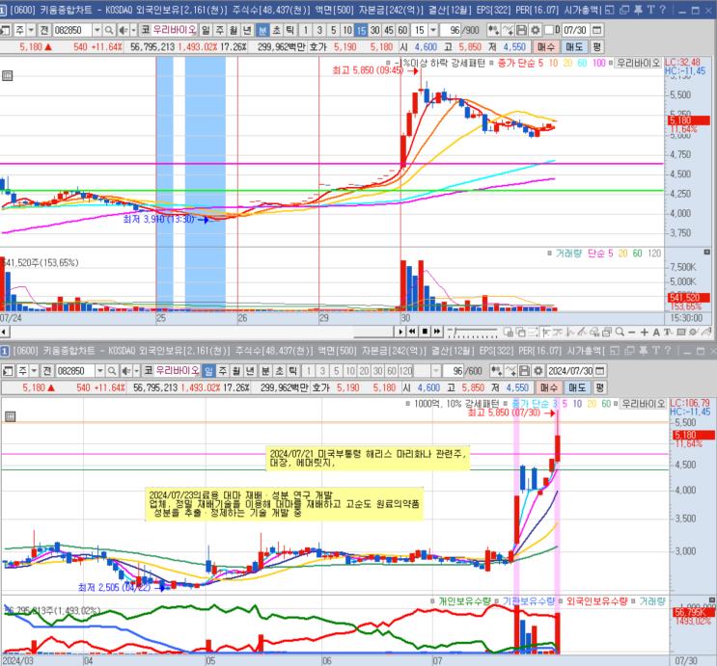Open the data table icon in the top chart area
The height and width of the screenshot is (666, 717).
[x=8, y=76]
